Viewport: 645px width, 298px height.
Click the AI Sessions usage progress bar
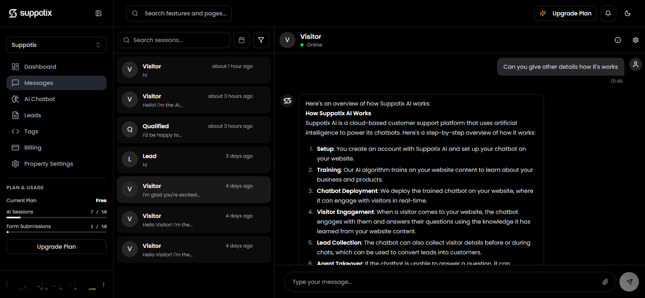coord(56,218)
